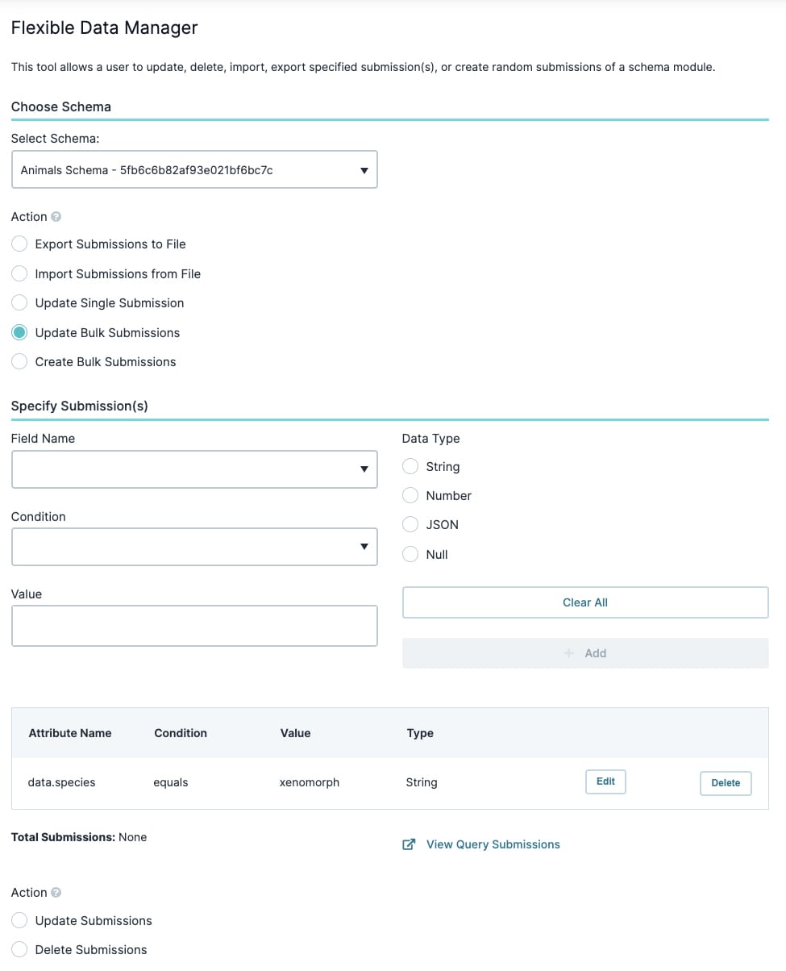The width and height of the screenshot is (786, 971).
Task: Open View Query Submissions link
Action: pyautogui.click(x=493, y=844)
